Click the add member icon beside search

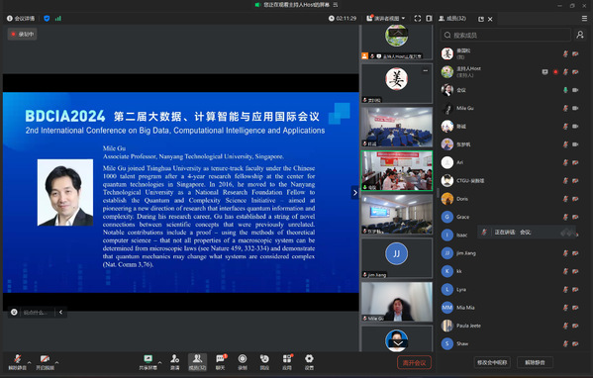[580, 35]
